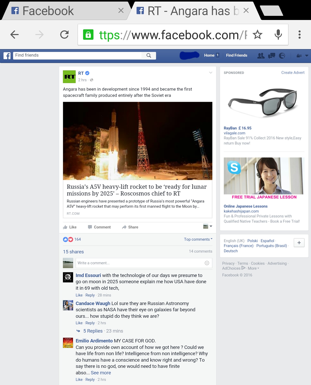Close the RT - Angara tab
Viewport: 311px width, 385px height.
pyautogui.click(x=246, y=11)
